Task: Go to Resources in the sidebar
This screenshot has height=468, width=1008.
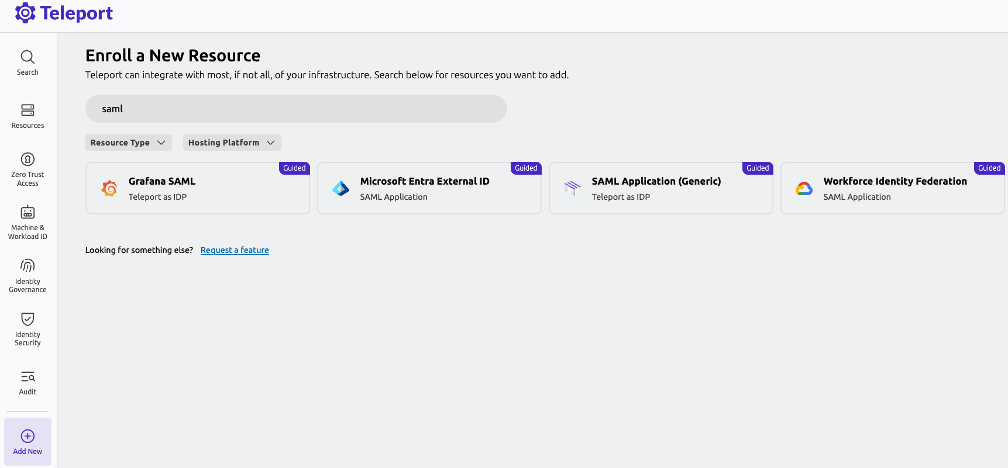Action: click(27, 116)
